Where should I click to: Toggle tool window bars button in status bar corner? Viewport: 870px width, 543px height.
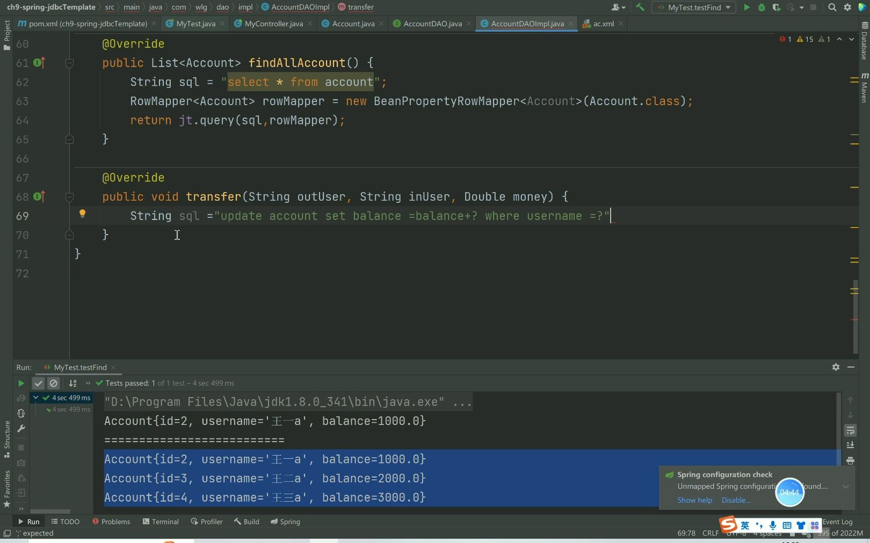7,533
